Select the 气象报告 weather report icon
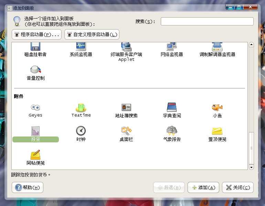Viewport: 265px width, 206px height. point(172,131)
